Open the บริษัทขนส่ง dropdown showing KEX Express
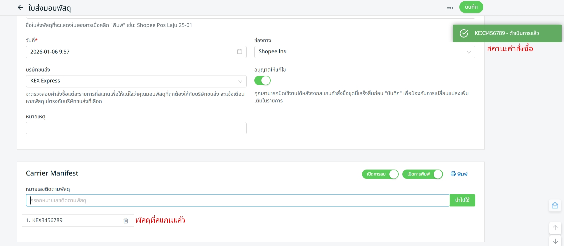This screenshot has height=246, width=564. (x=136, y=81)
